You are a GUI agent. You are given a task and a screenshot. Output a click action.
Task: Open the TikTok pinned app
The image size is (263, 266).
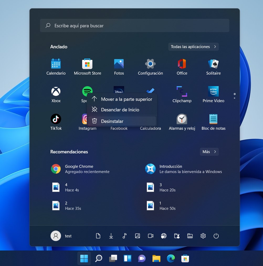tap(56, 122)
